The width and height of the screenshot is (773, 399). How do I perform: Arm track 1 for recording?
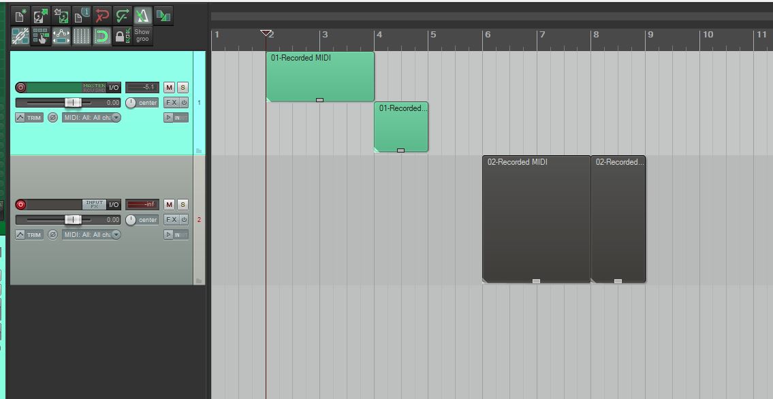tap(20, 88)
